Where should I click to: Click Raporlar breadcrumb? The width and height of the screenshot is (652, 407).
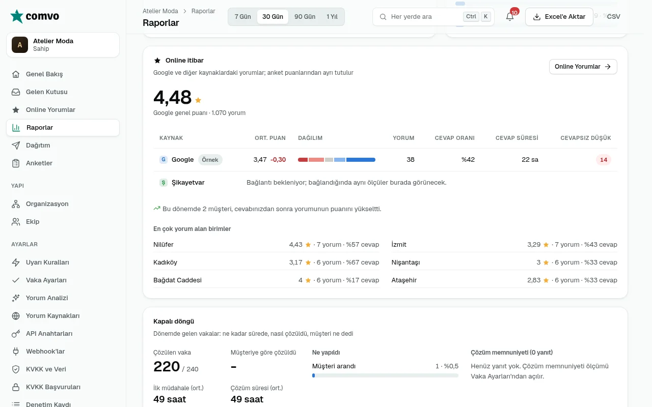point(203,11)
